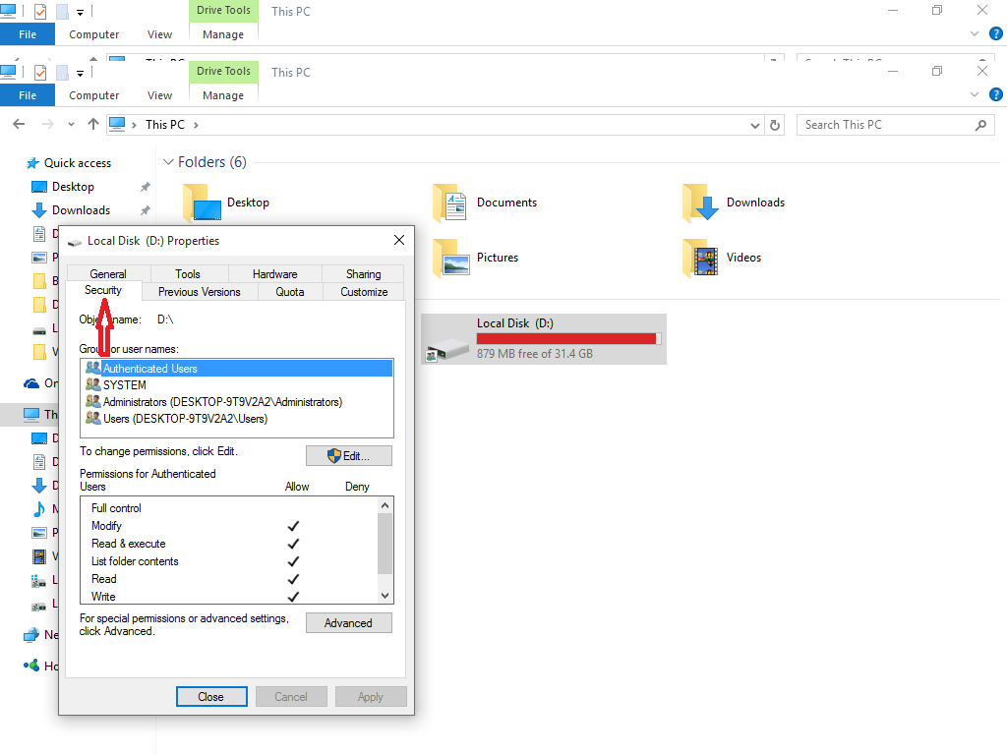Select the Desktop folder icon

(203, 203)
